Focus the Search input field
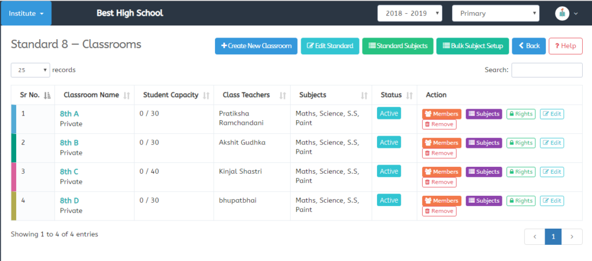Screen dimensions: 592x261 pyautogui.click(x=547, y=70)
